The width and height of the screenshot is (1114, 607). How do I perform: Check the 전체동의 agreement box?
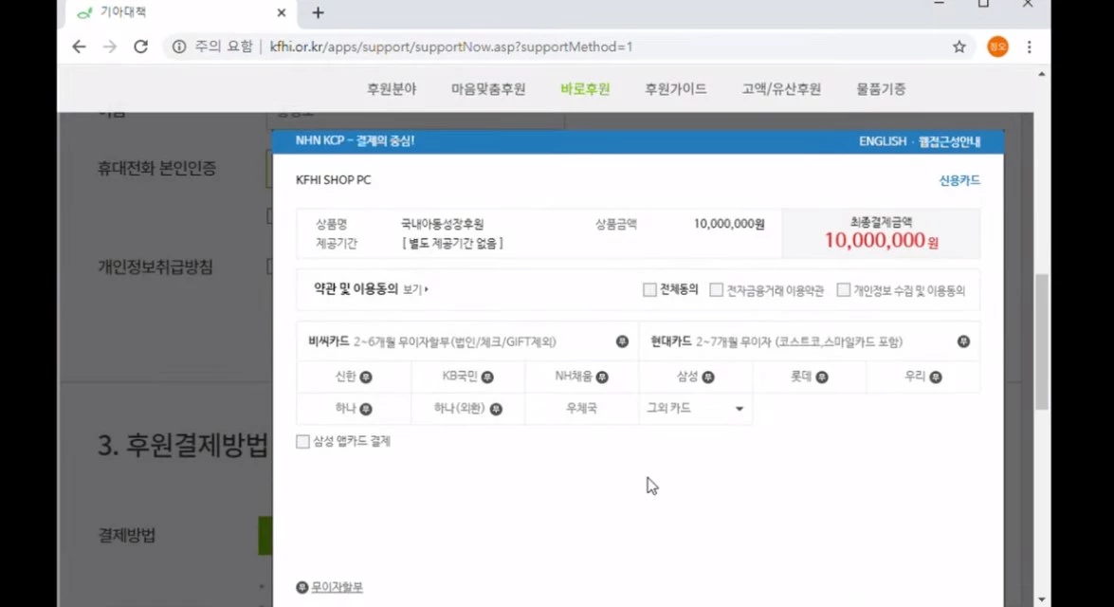point(649,289)
